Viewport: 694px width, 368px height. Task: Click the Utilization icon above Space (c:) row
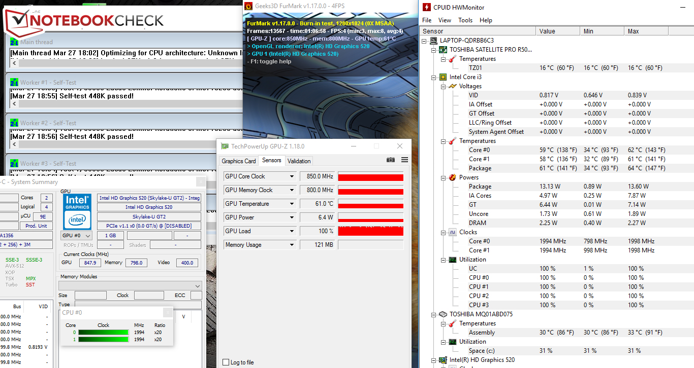[x=453, y=342]
